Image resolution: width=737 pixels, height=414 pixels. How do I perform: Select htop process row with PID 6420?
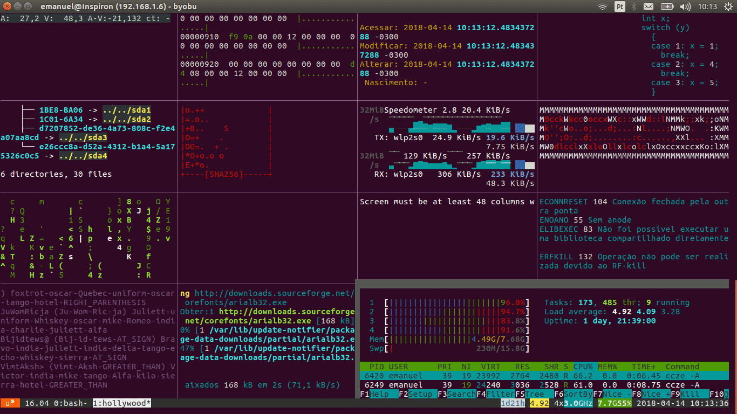coord(544,376)
